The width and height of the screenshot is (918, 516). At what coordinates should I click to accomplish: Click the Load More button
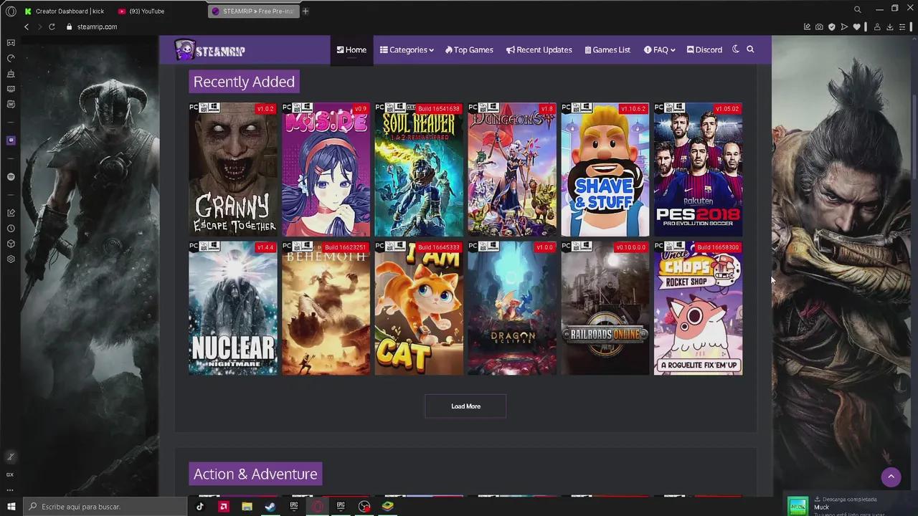465,406
